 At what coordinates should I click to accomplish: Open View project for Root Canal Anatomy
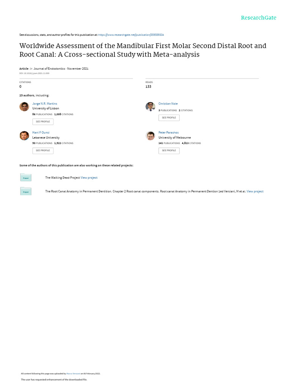click(x=255, y=191)
